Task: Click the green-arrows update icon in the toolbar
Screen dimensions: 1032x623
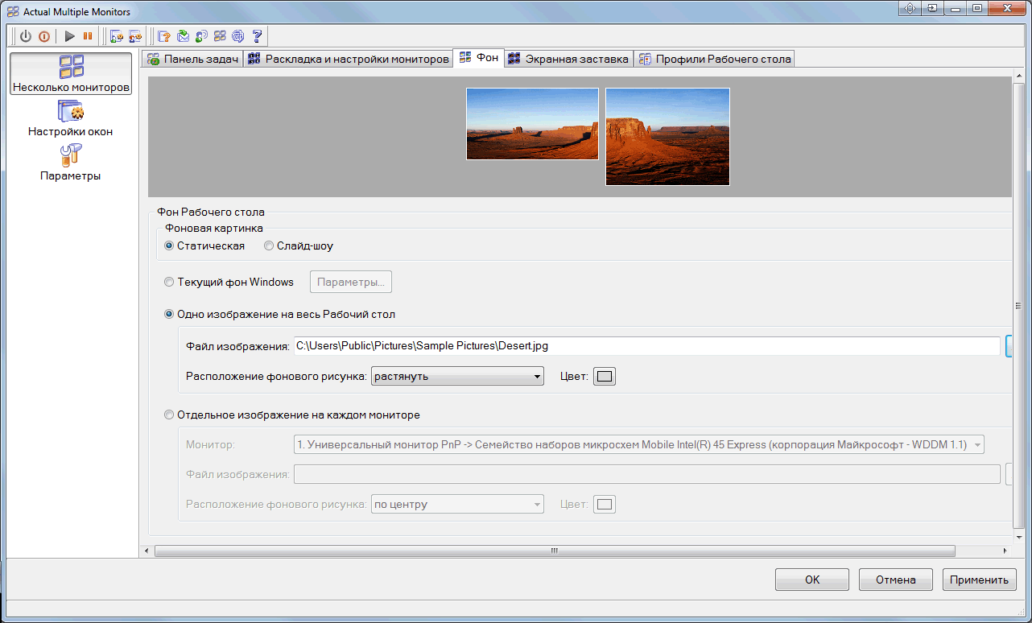Action: (183, 36)
